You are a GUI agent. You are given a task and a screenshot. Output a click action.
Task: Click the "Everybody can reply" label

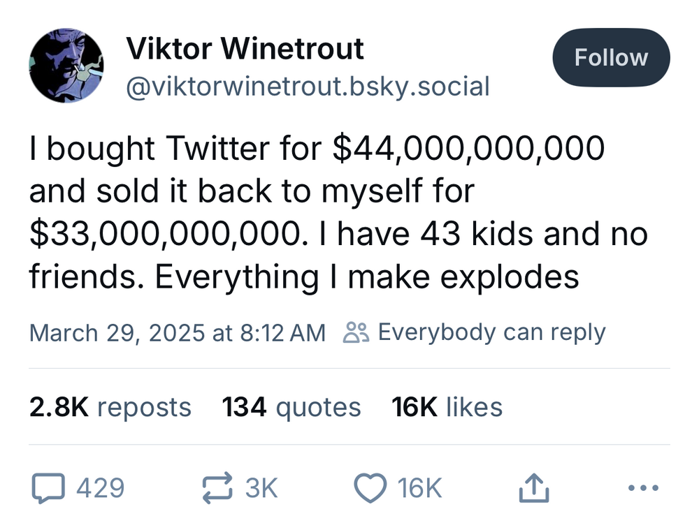tap(491, 333)
